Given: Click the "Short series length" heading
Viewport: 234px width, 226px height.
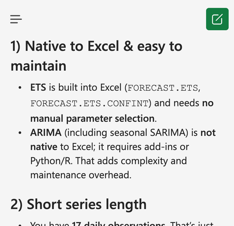Looking at the screenshot, I should (x=79, y=204).
